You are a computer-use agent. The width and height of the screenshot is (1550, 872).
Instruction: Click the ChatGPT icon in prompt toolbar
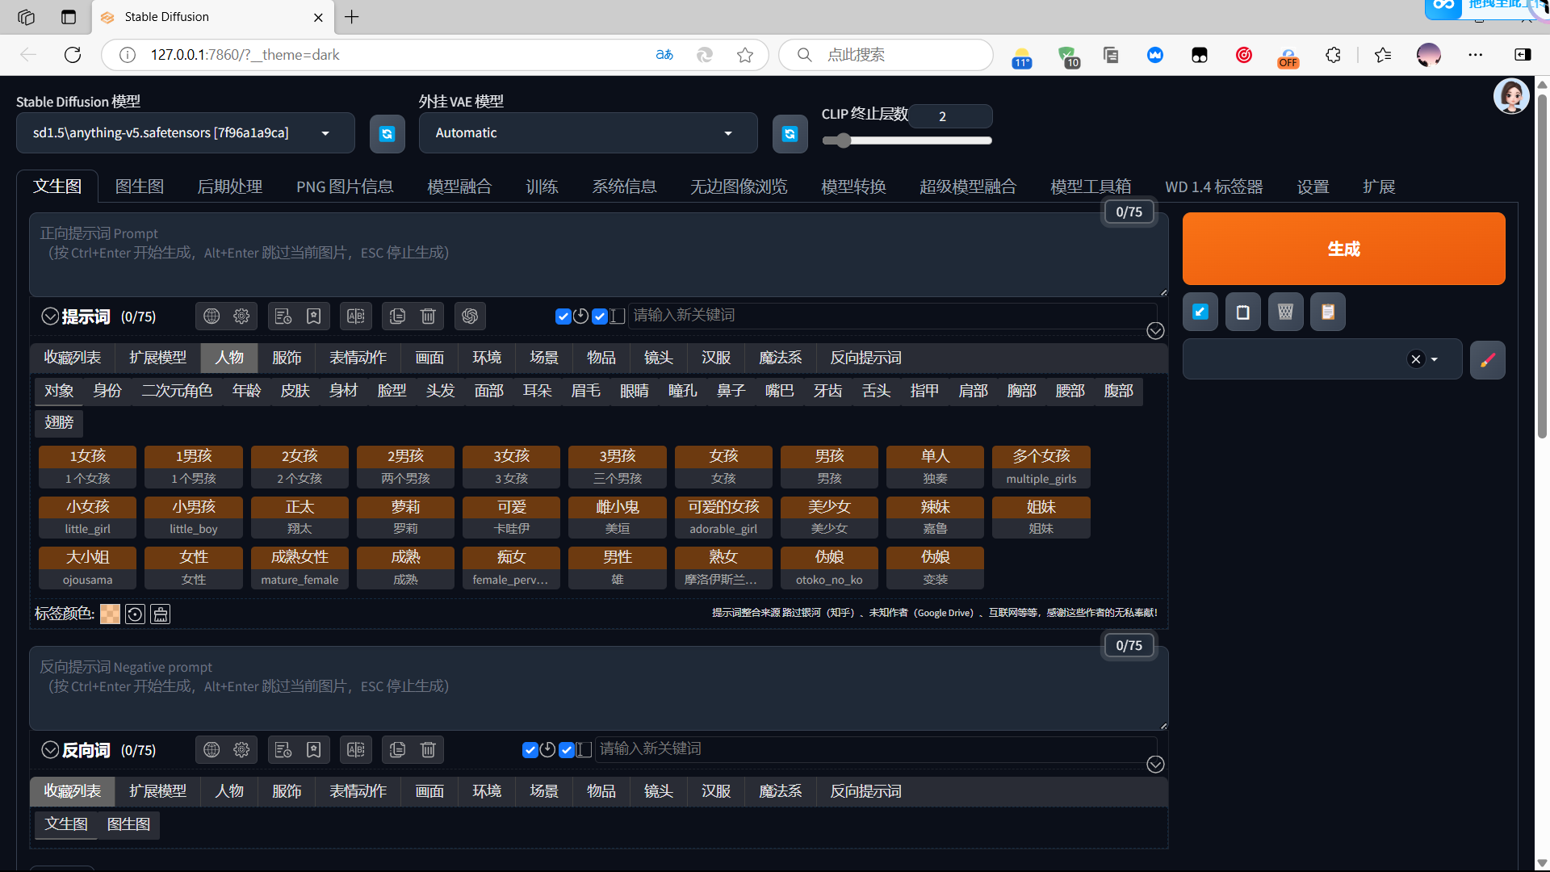[x=470, y=317]
